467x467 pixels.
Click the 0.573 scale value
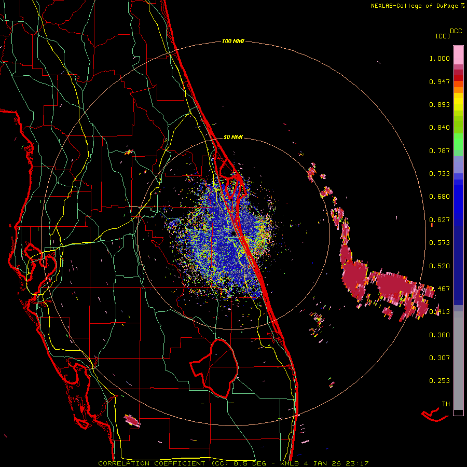click(439, 243)
